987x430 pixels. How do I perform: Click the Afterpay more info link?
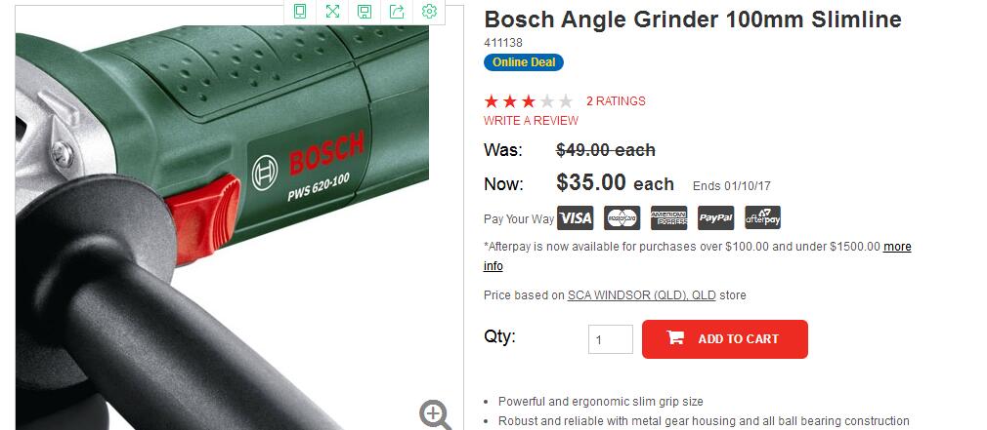(x=898, y=247)
